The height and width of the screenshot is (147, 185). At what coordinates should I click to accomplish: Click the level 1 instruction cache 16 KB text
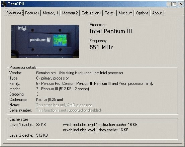tap(100, 125)
